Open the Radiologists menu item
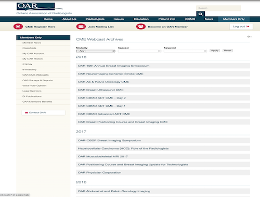Screen dimensions: 260x197 [x=95, y=19]
